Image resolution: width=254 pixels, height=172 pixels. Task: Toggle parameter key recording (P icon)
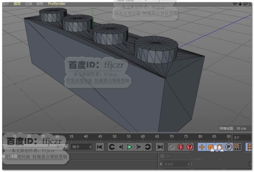pos(229,147)
